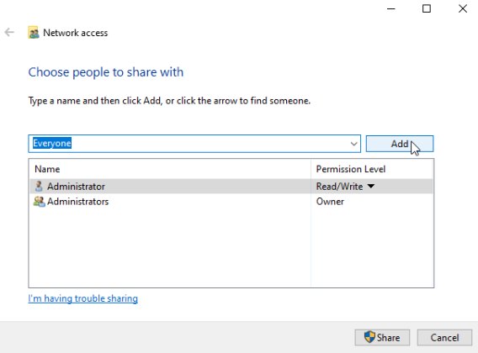Maximize the Network access window
Image resolution: width=478 pixels, height=353 pixels.
tap(427, 9)
